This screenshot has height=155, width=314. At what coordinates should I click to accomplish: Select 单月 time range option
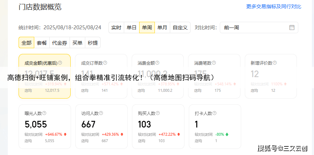[x=162, y=27]
